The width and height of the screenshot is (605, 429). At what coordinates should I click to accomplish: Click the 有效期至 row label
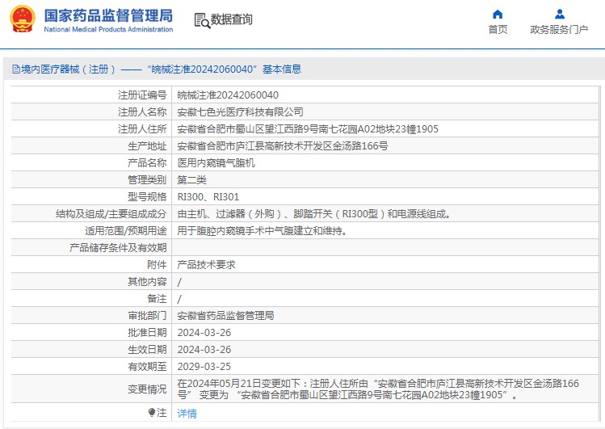pos(147,367)
